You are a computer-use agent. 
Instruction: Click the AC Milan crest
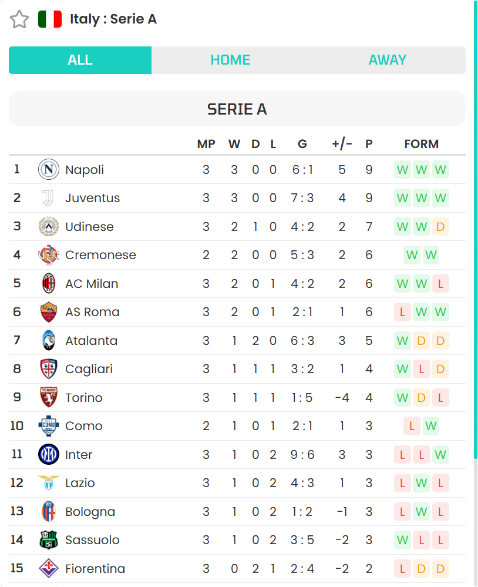point(49,283)
